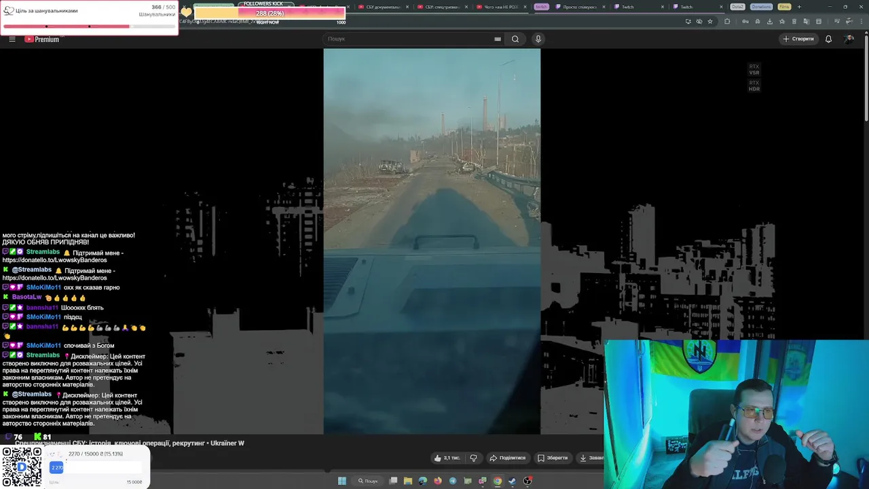Click chat username bannsha11 at 'Шоооккк блять'
Image resolution: width=869 pixels, height=489 pixels.
pos(42,308)
